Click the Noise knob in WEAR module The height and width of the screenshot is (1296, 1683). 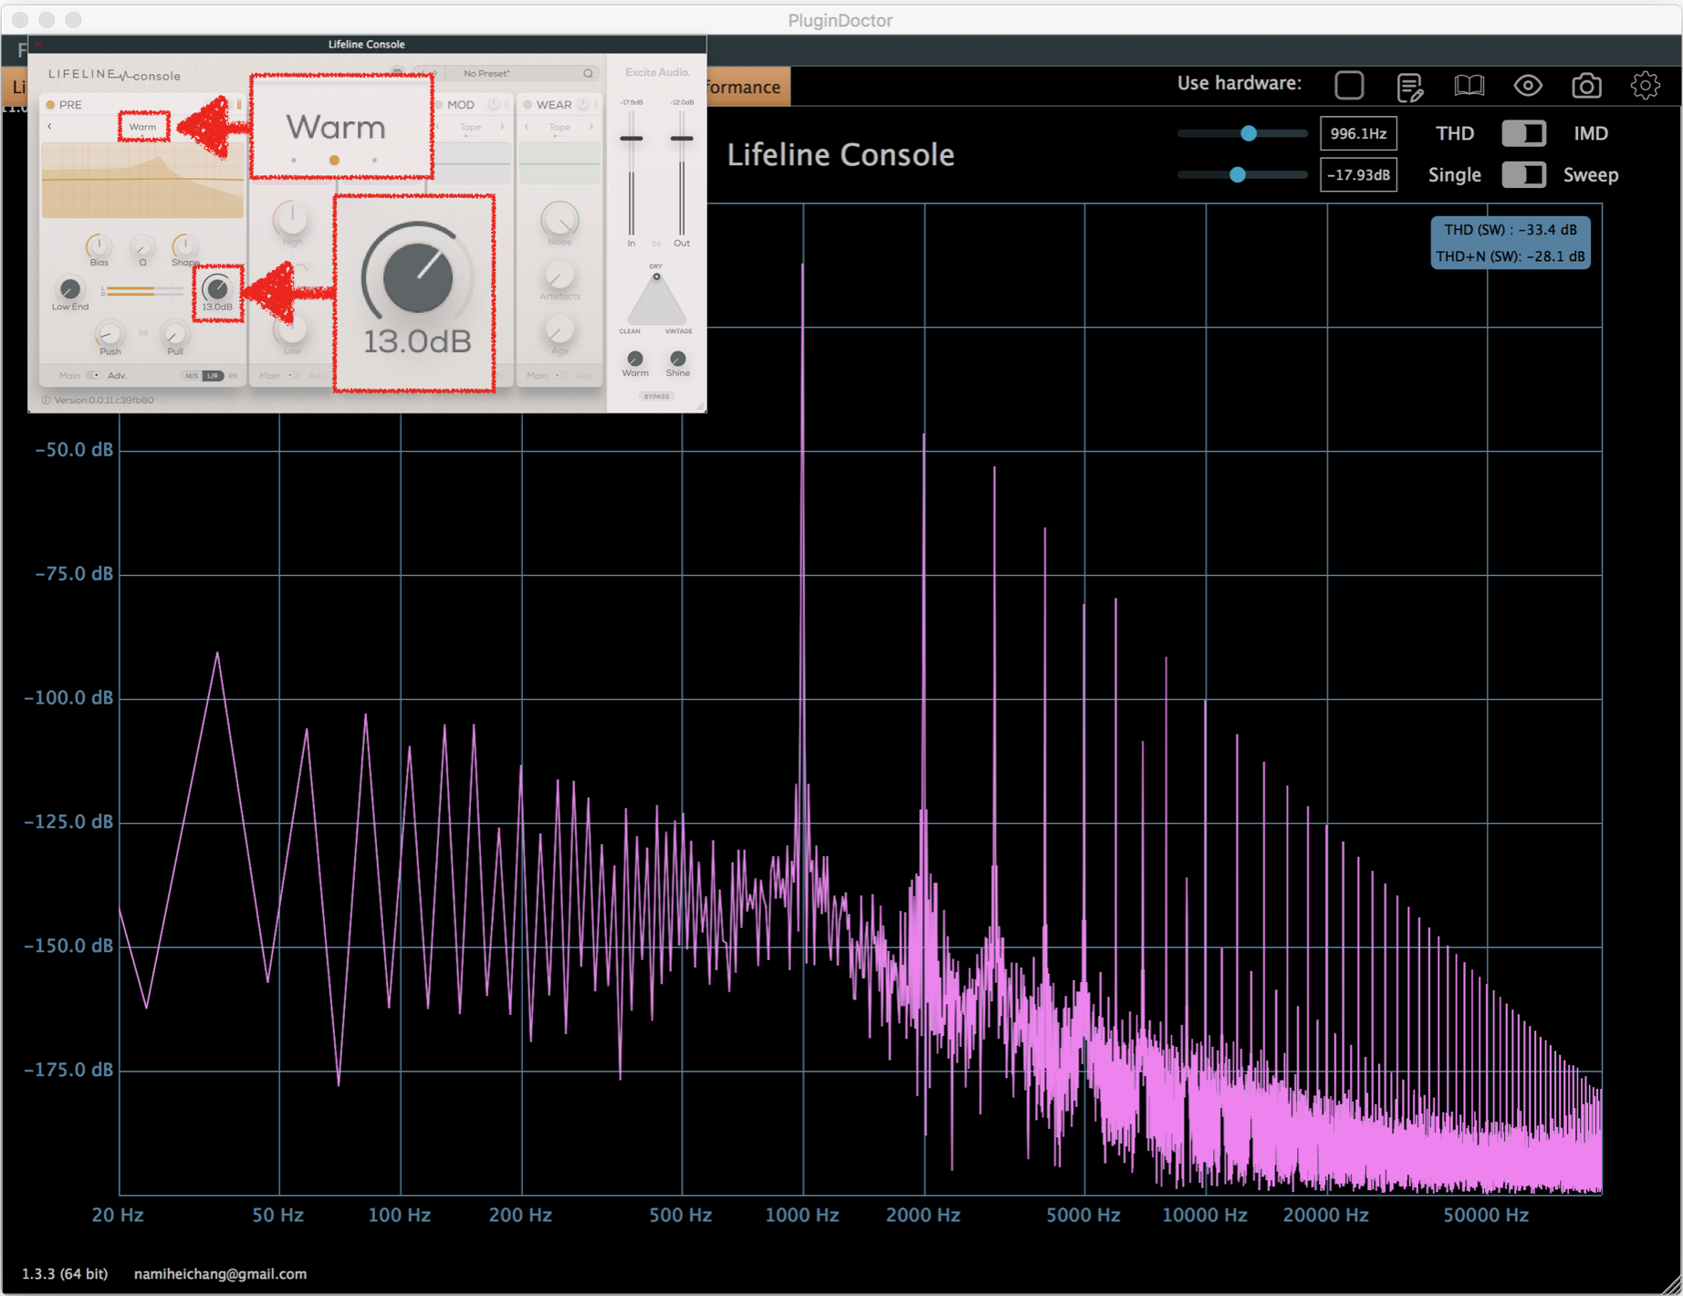click(x=559, y=220)
